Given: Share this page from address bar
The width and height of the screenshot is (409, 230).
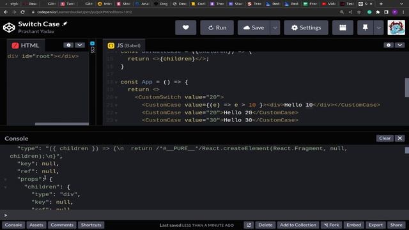Looking at the screenshot, I should tap(350, 12).
